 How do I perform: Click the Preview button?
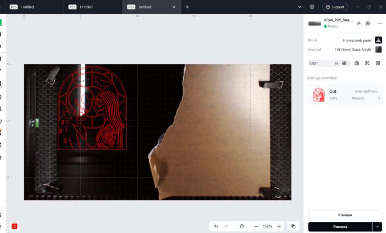pyautogui.click(x=345, y=215)
